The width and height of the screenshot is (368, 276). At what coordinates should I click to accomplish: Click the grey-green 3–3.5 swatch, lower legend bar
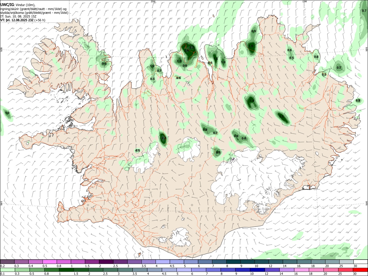tap(125, 270)
